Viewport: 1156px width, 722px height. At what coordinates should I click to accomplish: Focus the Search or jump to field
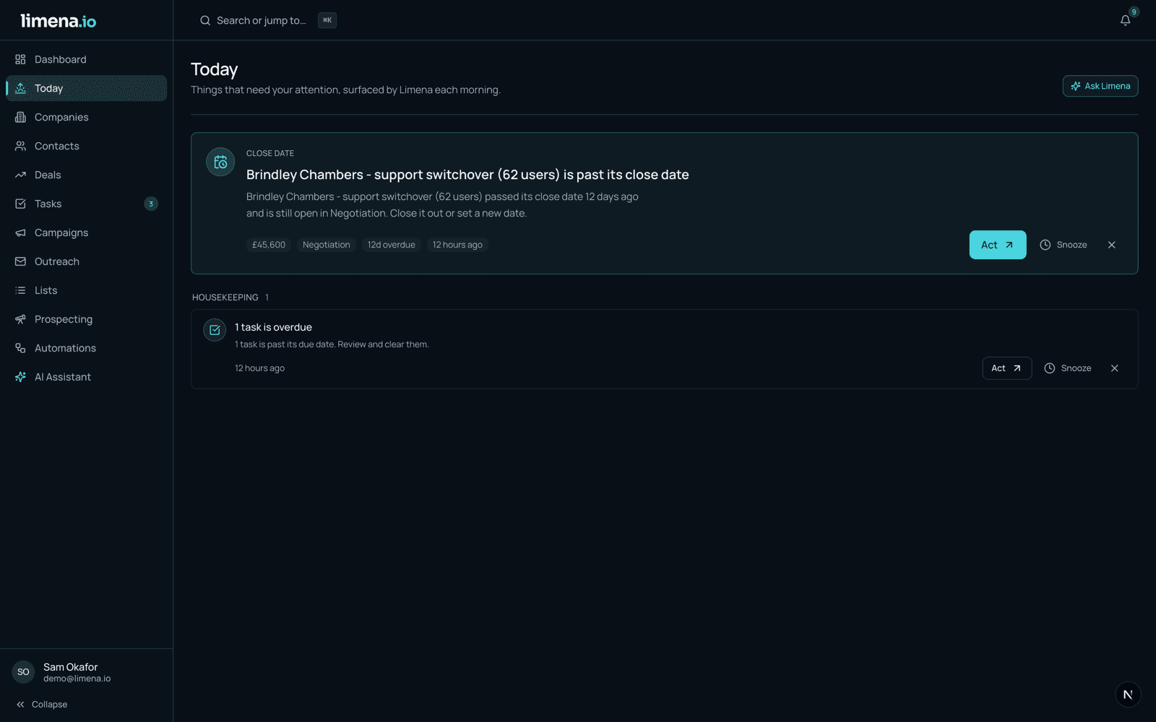[x=267, y=20]
